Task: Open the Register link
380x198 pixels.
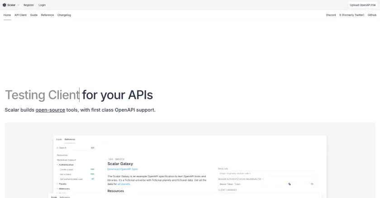Action: (28, 5)
